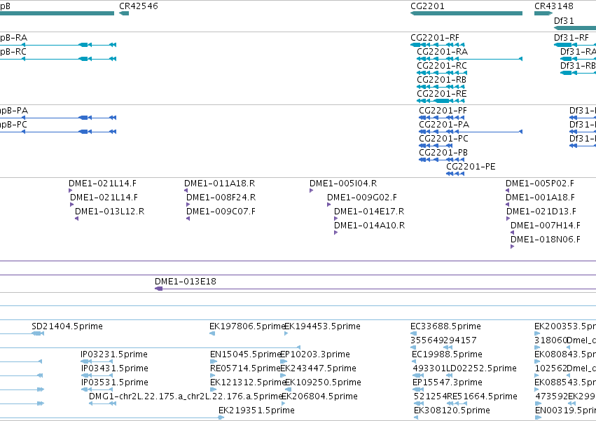Click the CG2201-RB transcript label
The height and width of the screenshot is (421, 596).
pos(442,80)
